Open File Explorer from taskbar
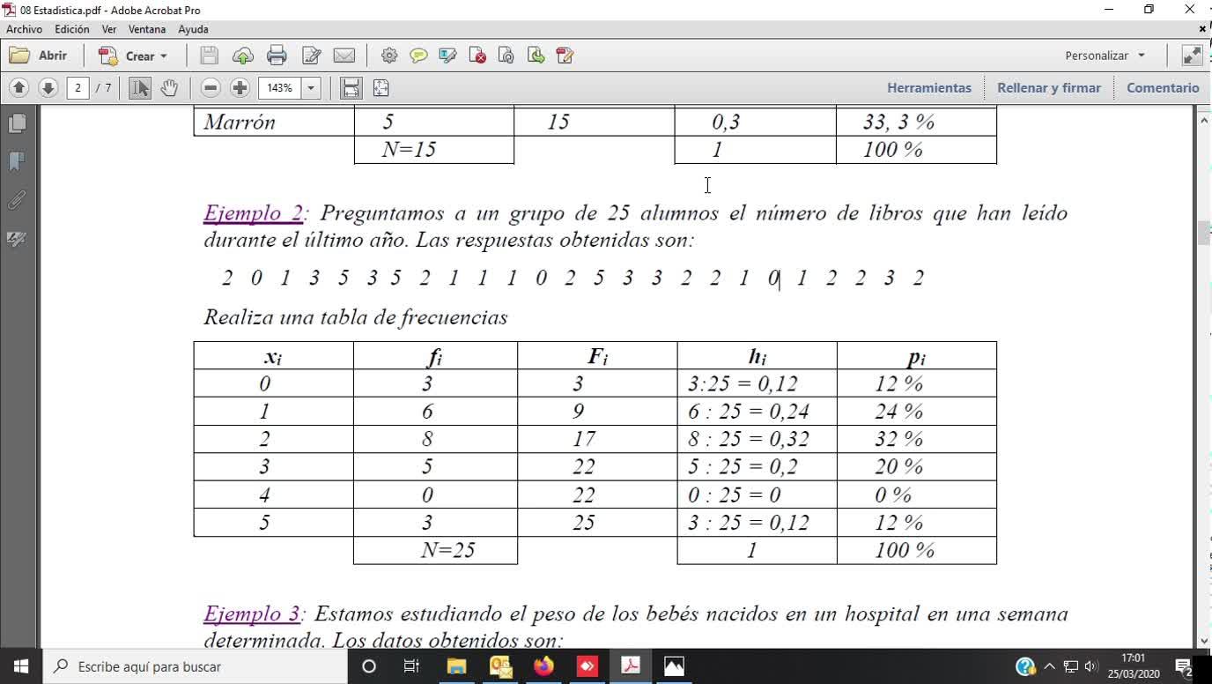Viewport: 1212px width, 684px height. [456, 666]
